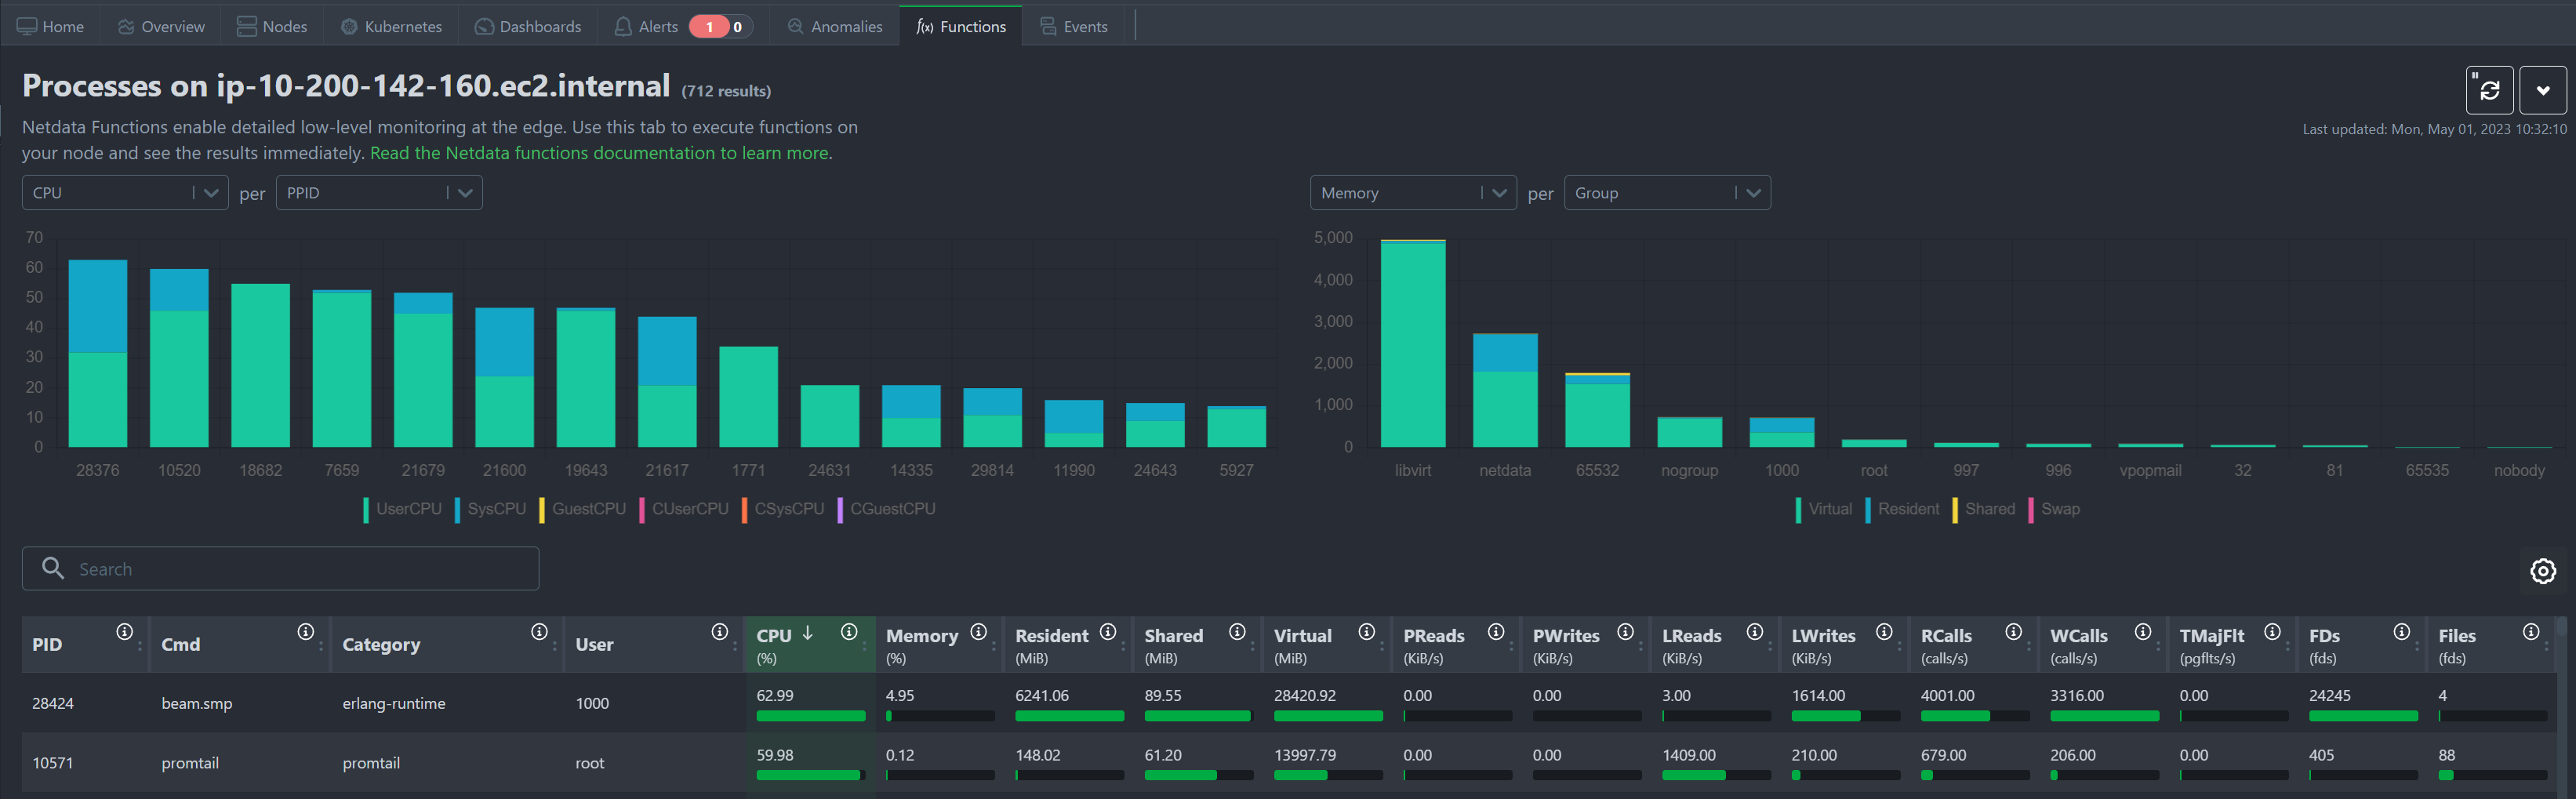Open the Netdata functions documentation link
2576x799 pixels.
600,153
